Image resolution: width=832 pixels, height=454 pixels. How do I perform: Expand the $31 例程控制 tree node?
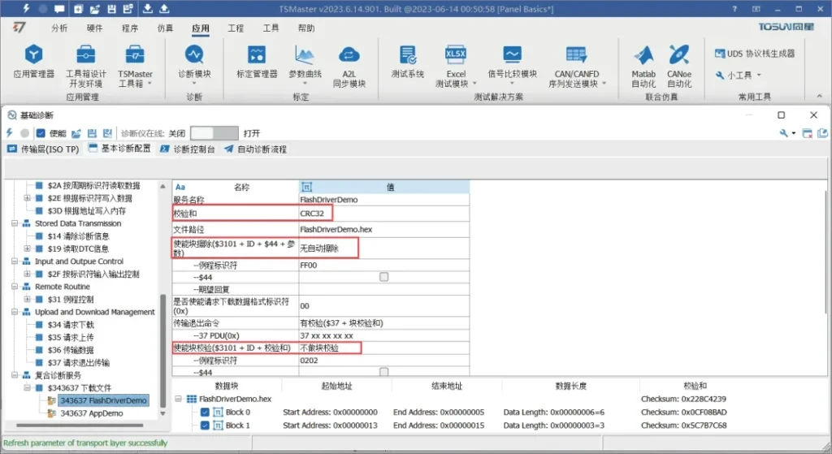pos(27,300)
